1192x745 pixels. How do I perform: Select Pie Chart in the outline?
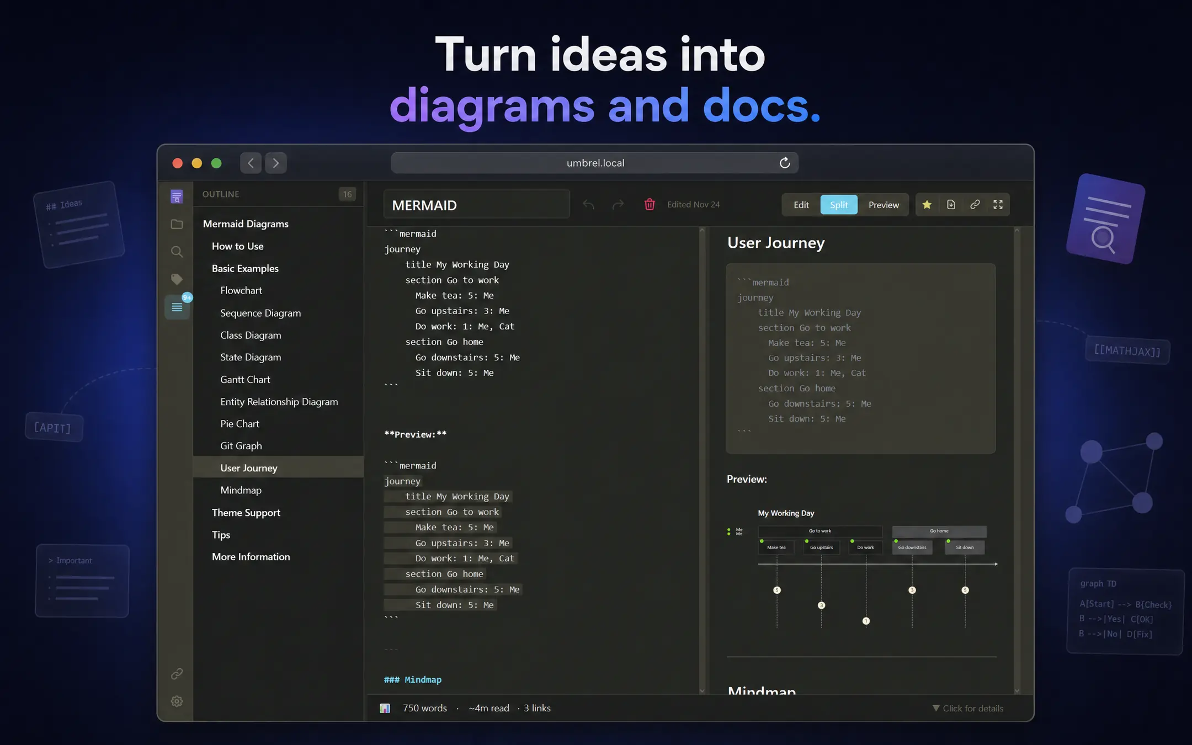pyautogui.click(x=278, y=424)
